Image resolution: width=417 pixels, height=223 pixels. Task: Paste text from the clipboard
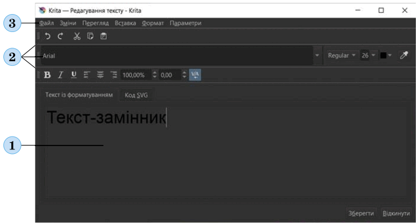pyautogui.click(x=103, y=36)
